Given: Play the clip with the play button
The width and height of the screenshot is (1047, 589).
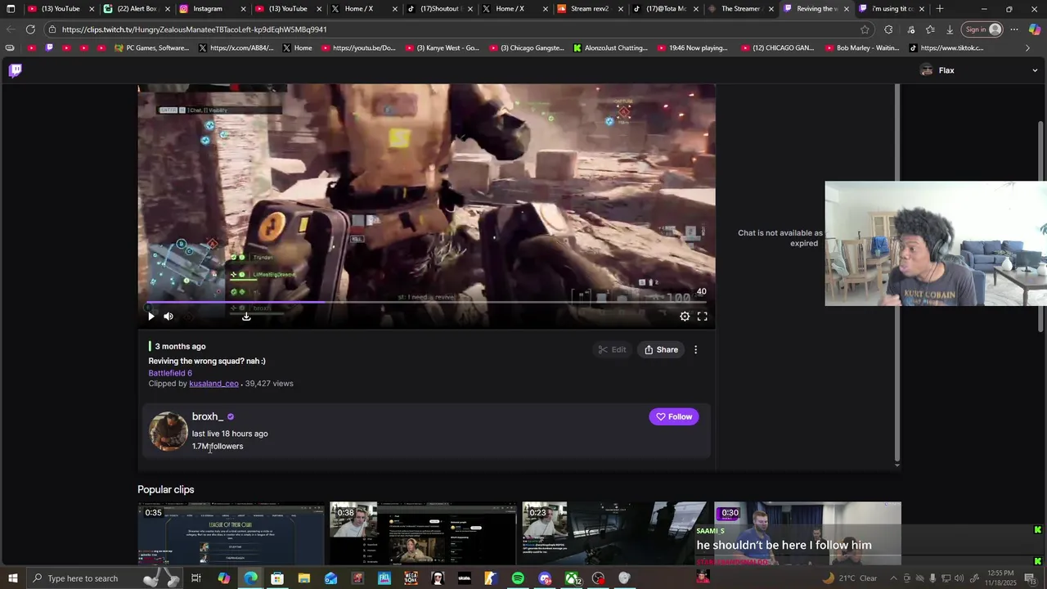Looking at the screenshot, I should pos(151,317).
